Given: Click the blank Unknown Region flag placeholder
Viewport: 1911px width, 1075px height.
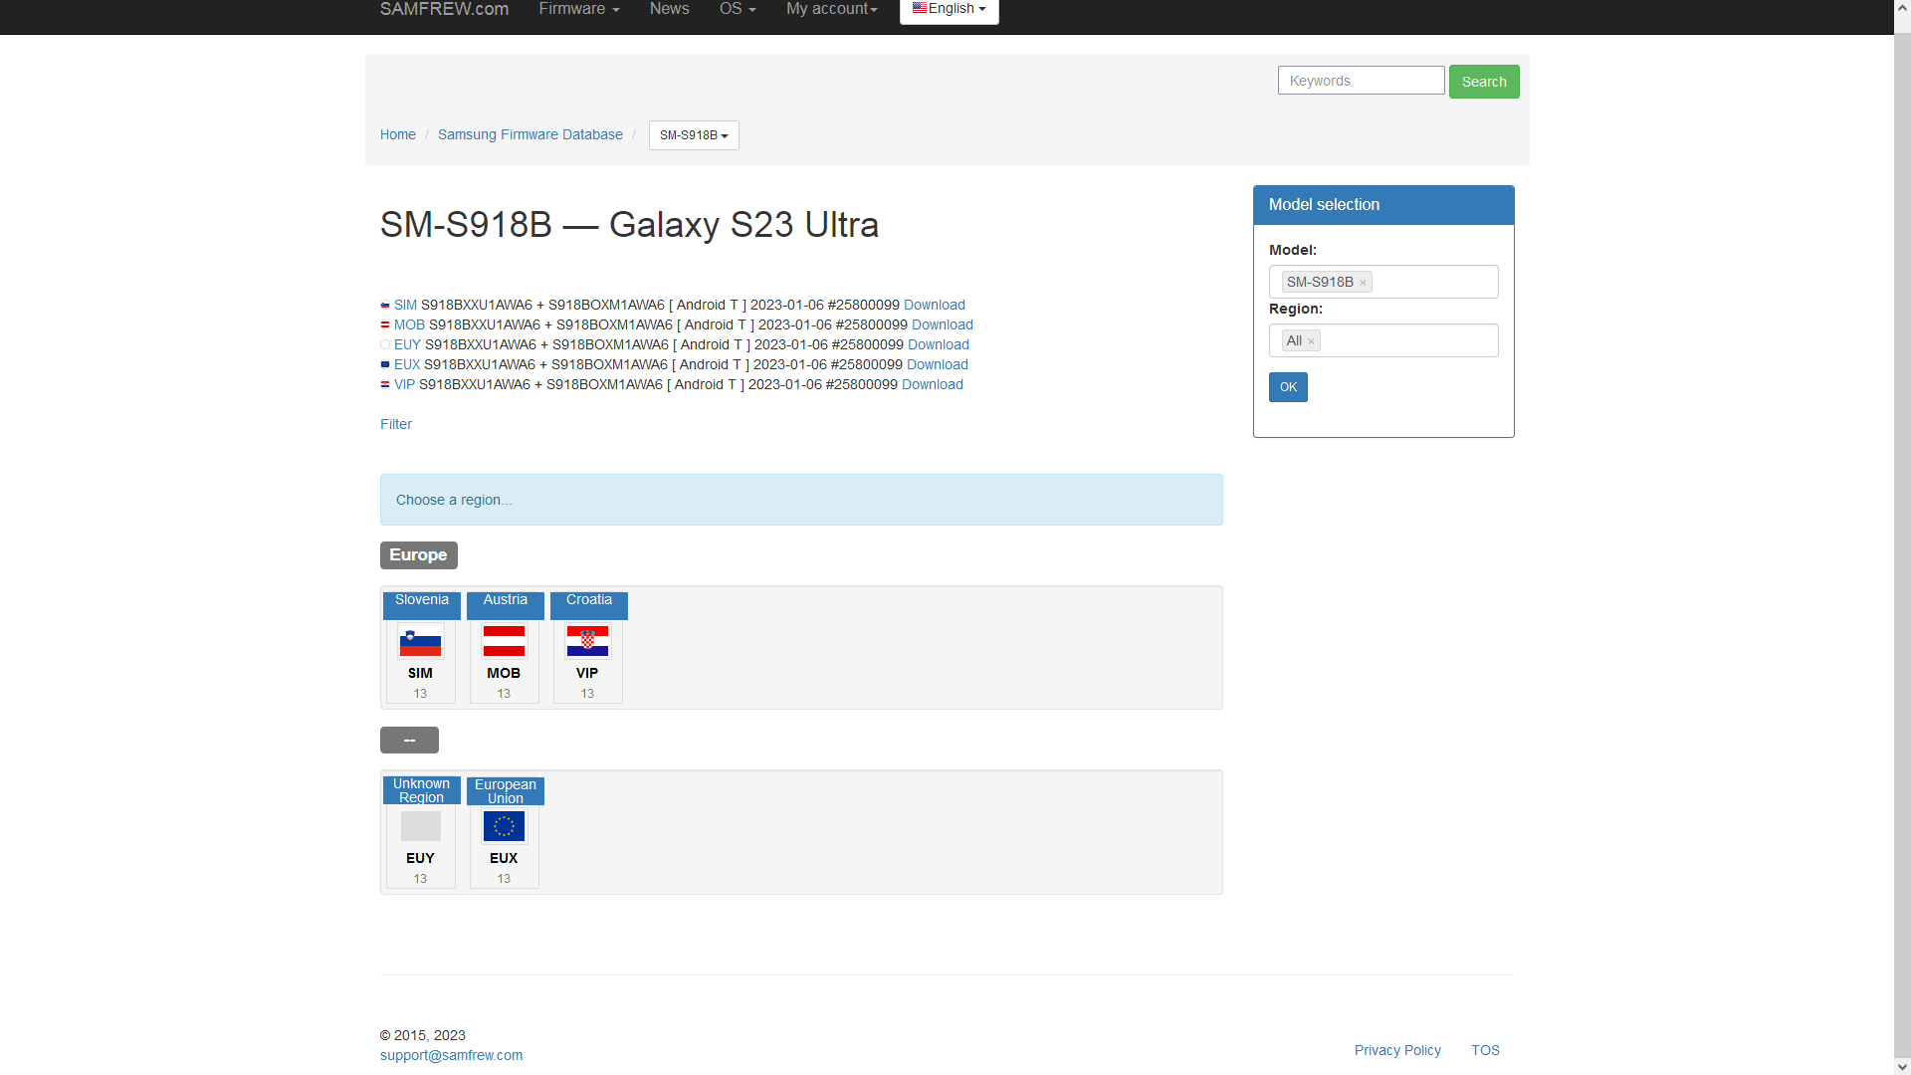Looking at the screenshot, I should click(x=420, y=826).
